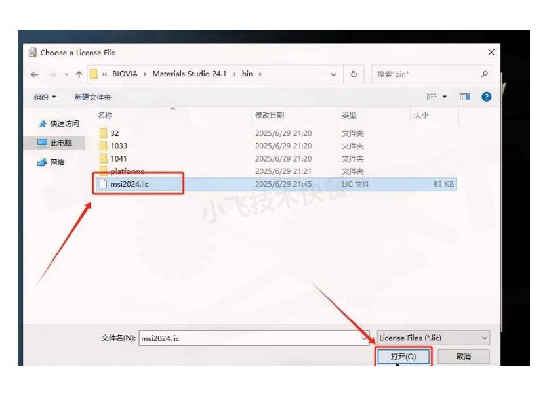Screen dimensions: 549x396
Task: Select 快速访问 in navigation pane
Action: (x=61, y=123)
